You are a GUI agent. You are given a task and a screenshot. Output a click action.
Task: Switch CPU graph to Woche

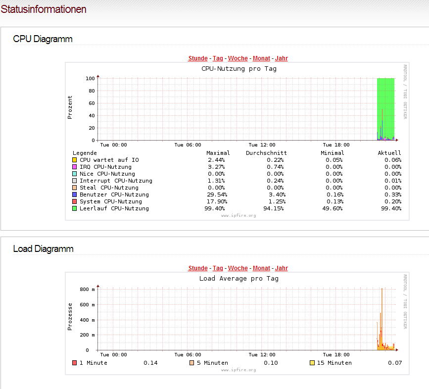coord(238,58)
